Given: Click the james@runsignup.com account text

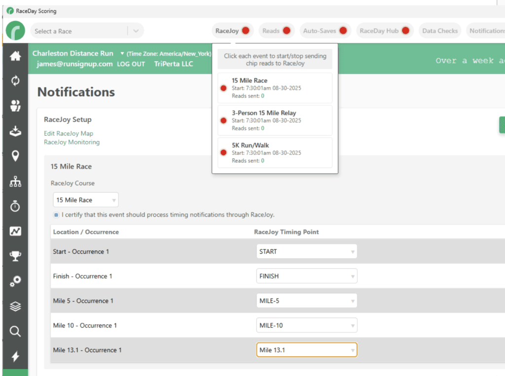Looking at the screenshot, I should (75, 64).
